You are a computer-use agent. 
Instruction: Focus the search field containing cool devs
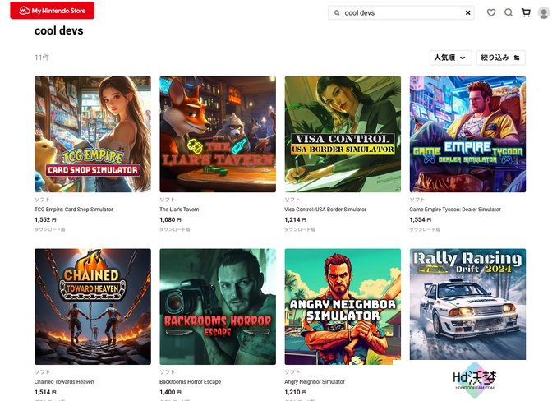[x=401, y=13]
